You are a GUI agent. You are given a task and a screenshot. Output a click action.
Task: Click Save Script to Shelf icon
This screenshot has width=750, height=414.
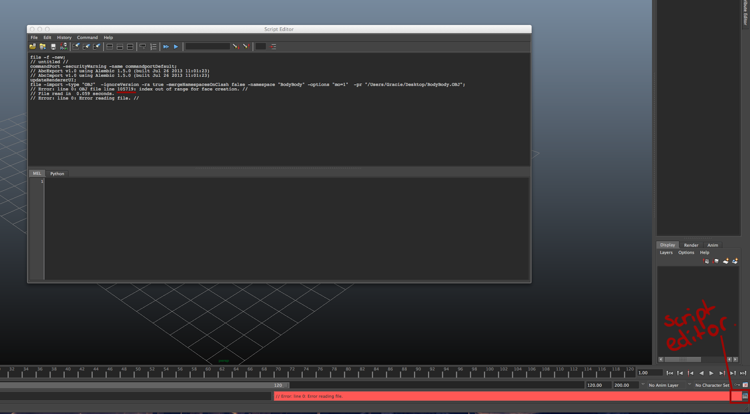pyautogui.click(x=63, y=46)
